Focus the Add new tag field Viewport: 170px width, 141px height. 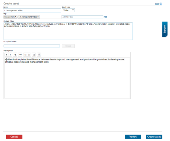[x=82, y=17]
